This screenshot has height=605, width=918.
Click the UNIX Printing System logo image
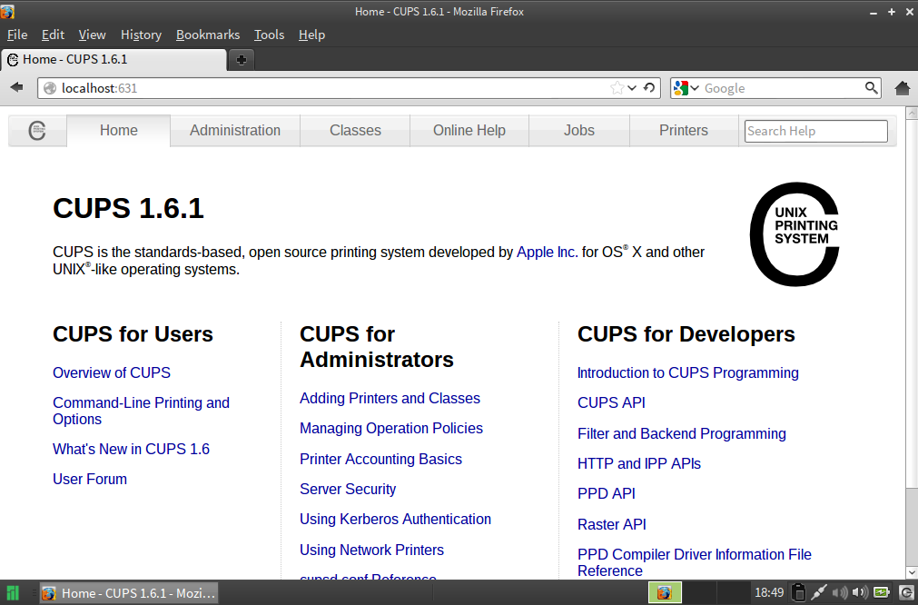click(795, 233)
